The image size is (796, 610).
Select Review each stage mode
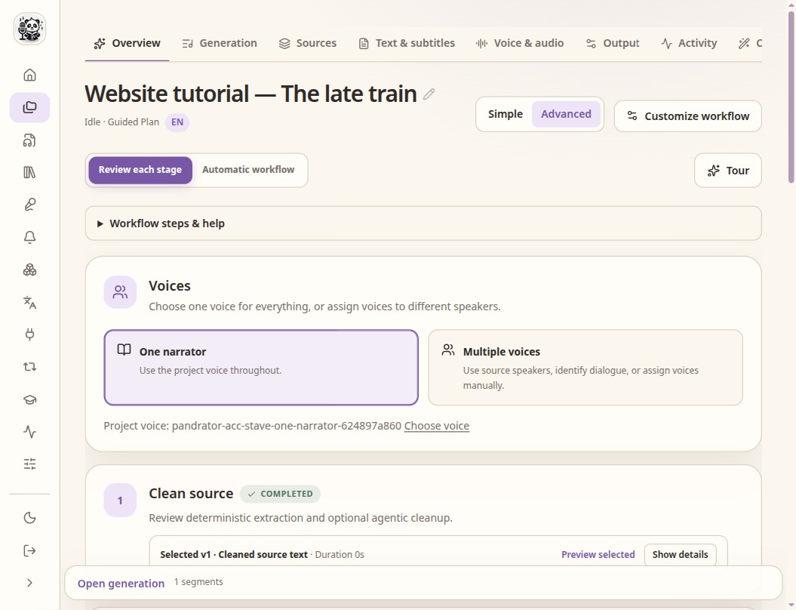coord(140,170)
